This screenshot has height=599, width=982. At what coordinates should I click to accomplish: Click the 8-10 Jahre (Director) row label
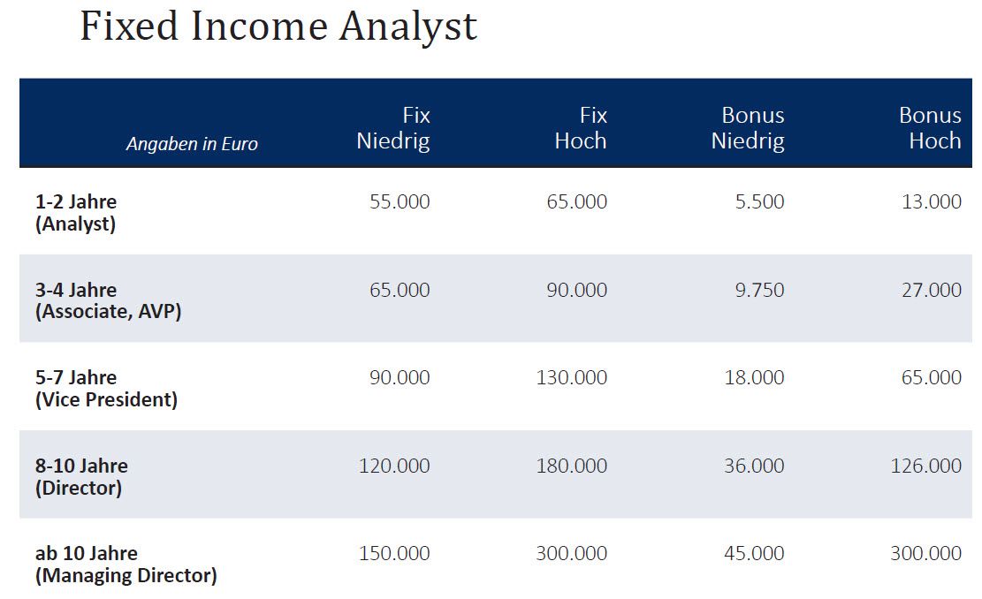(81, 476)
